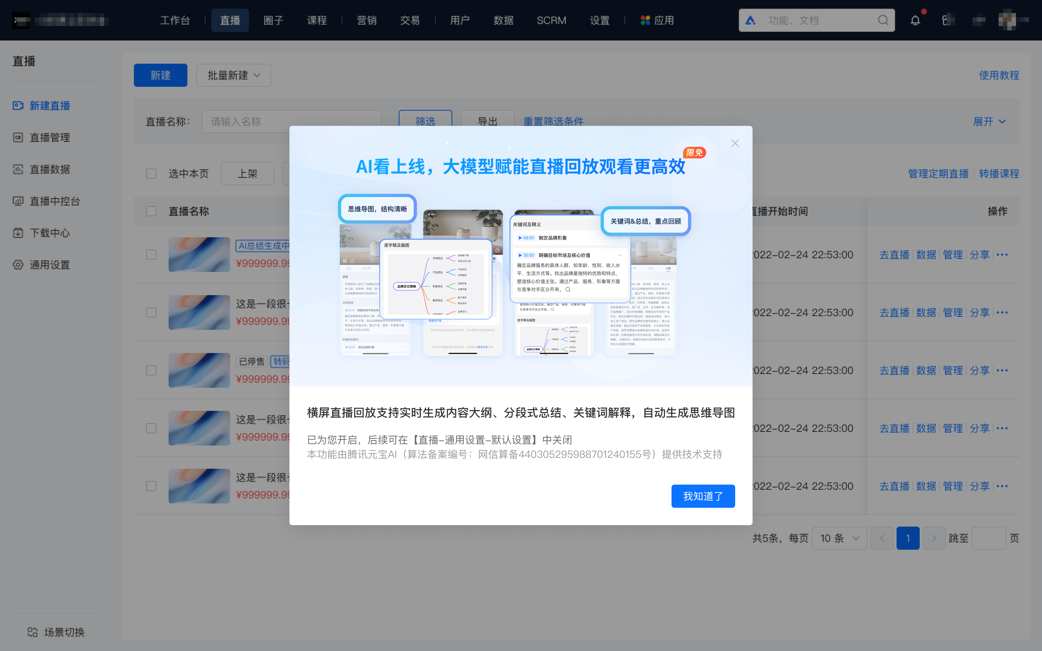
Task: Open more actions for 已停售 row
Action: tap(1002, 370)
